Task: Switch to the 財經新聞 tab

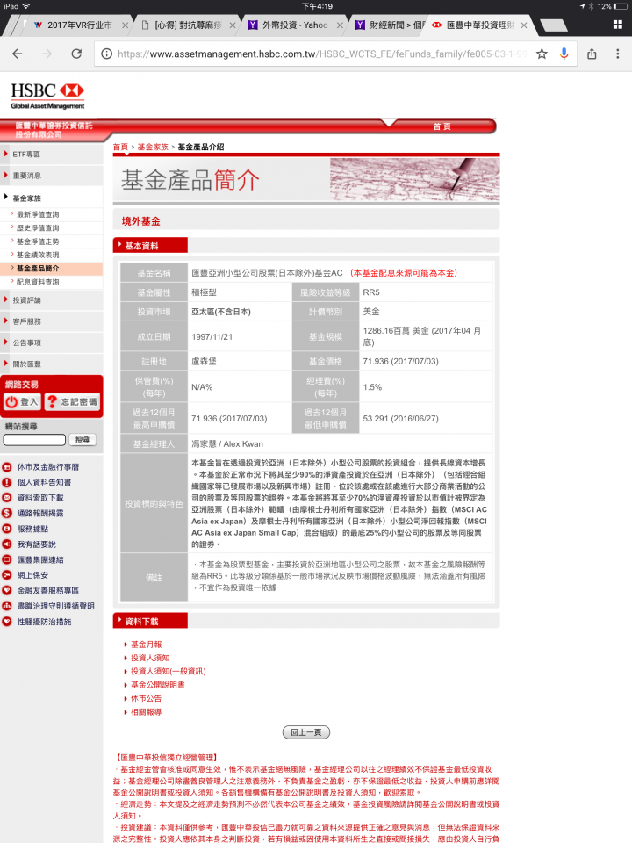Action: 391,25
